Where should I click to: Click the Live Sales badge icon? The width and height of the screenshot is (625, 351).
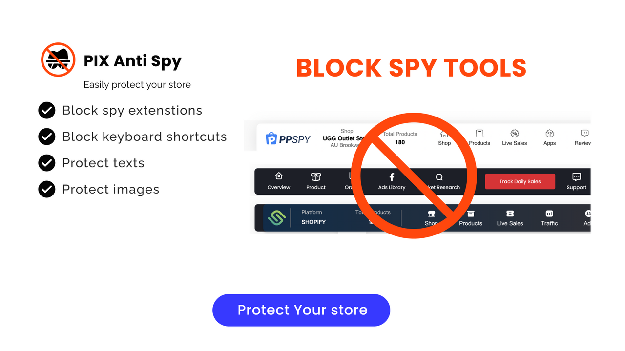coord(514,133)
